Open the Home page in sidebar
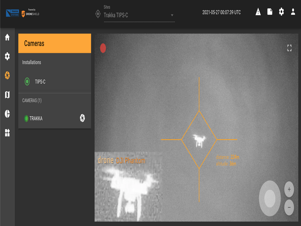301x226 pixels. pyautogui.click(x=7, y=37)
